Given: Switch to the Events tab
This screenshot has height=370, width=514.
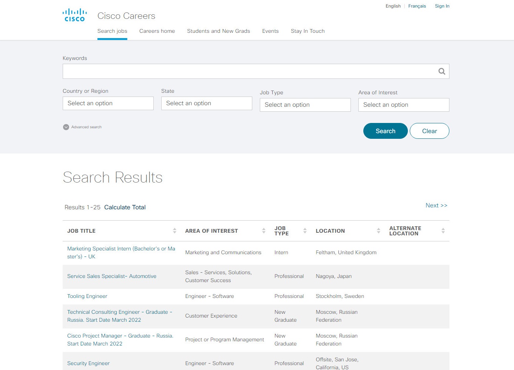Looking at the screenshot, I should (x=270, y=31).
